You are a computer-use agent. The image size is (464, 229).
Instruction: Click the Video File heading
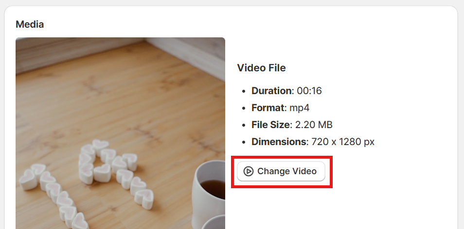[261, 68]
